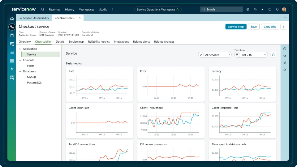Collapse the Application tree section
Screen dimensions: 297x167
click(x=20, y=49)
